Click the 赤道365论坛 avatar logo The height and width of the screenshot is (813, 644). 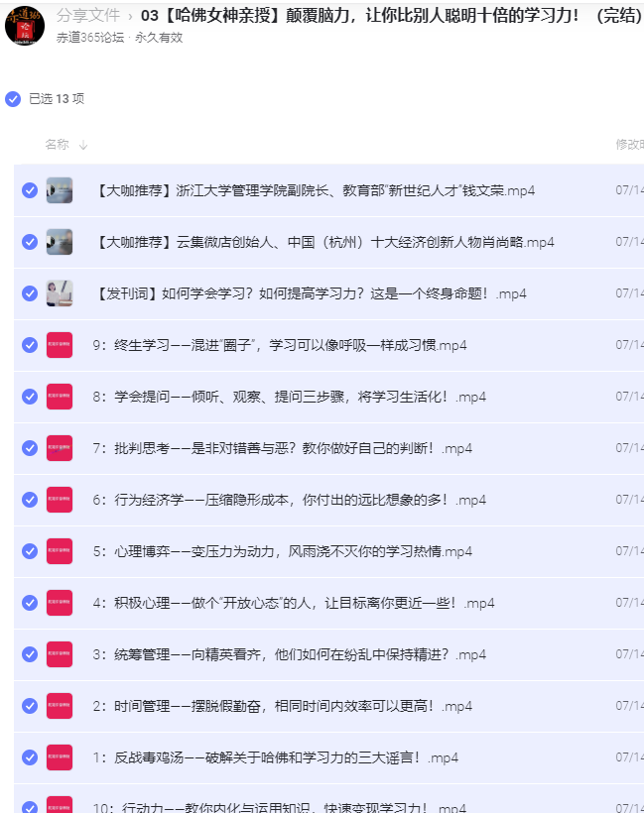[x=25, y=26]
